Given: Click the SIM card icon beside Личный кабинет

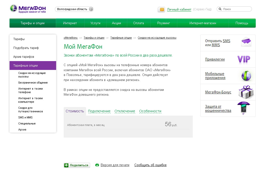Looking at the screenshot, I should (161, 9).
